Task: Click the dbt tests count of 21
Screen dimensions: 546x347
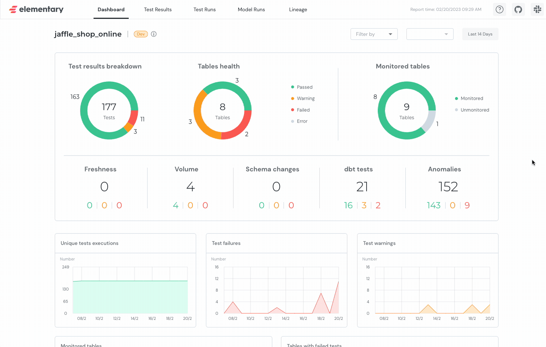Action: [362, 187]
